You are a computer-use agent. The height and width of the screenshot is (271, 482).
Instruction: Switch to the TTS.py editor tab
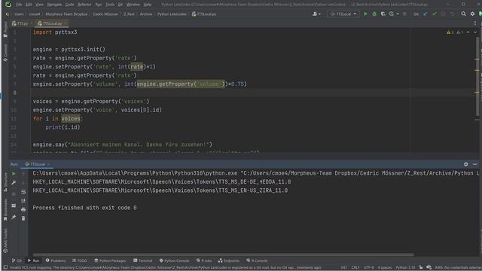pyautogui.click(x=20, y=23)
